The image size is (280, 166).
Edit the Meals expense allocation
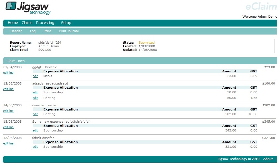tap(35, 76)
